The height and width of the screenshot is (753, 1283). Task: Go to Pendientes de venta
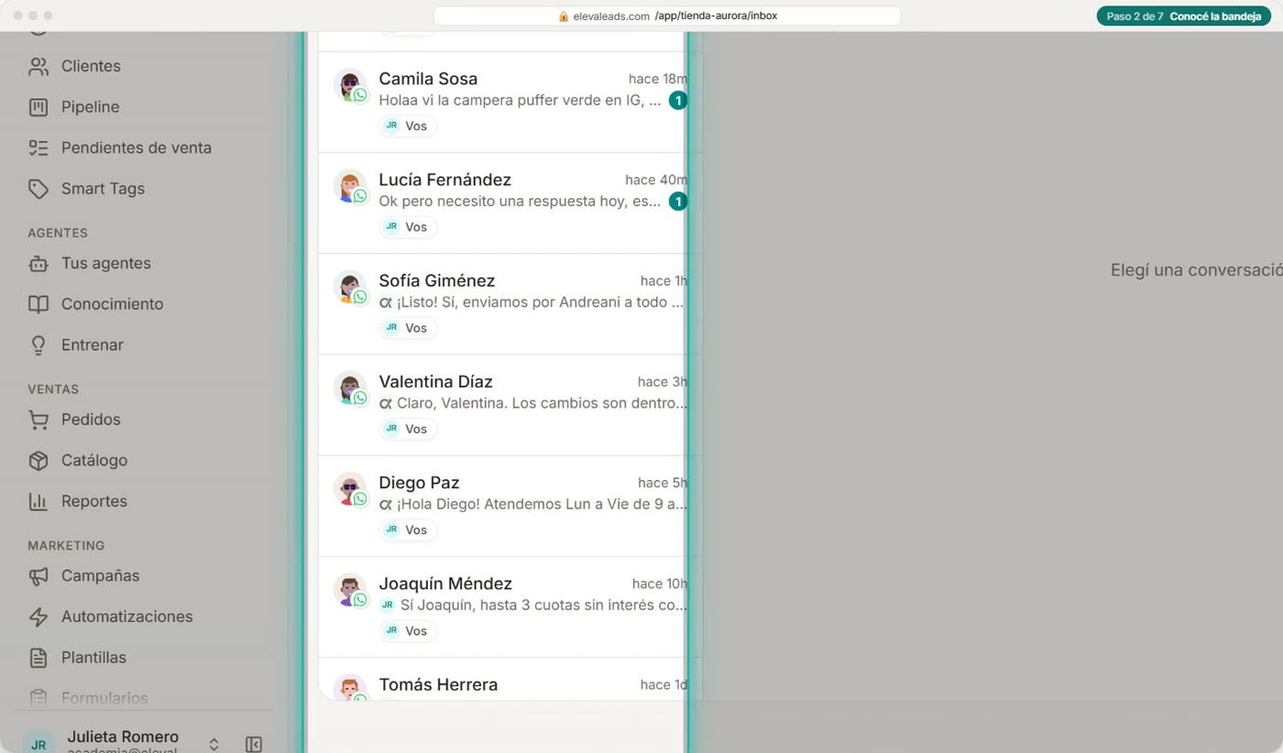tap(120, 147)
